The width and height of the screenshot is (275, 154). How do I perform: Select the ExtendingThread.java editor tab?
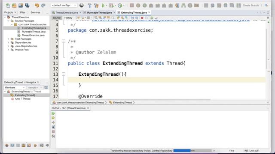tap(134, 12)
